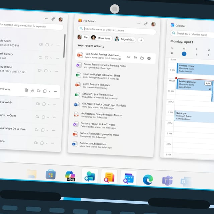Open People panel more options ellipsis at top
The image size is (214, 214).
pos(46,19)
